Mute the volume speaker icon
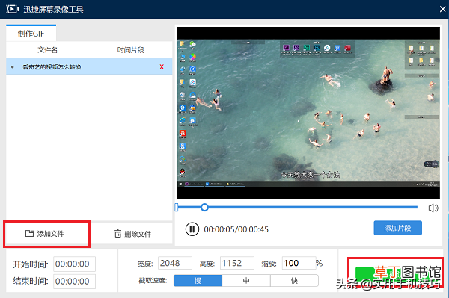 point(433,208)
